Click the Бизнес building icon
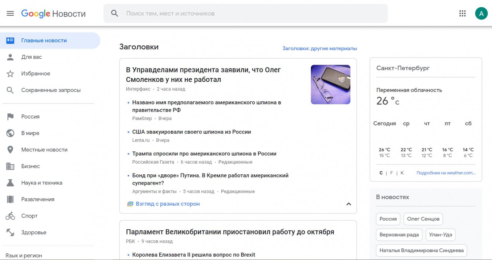 click(x=10, y=166)
